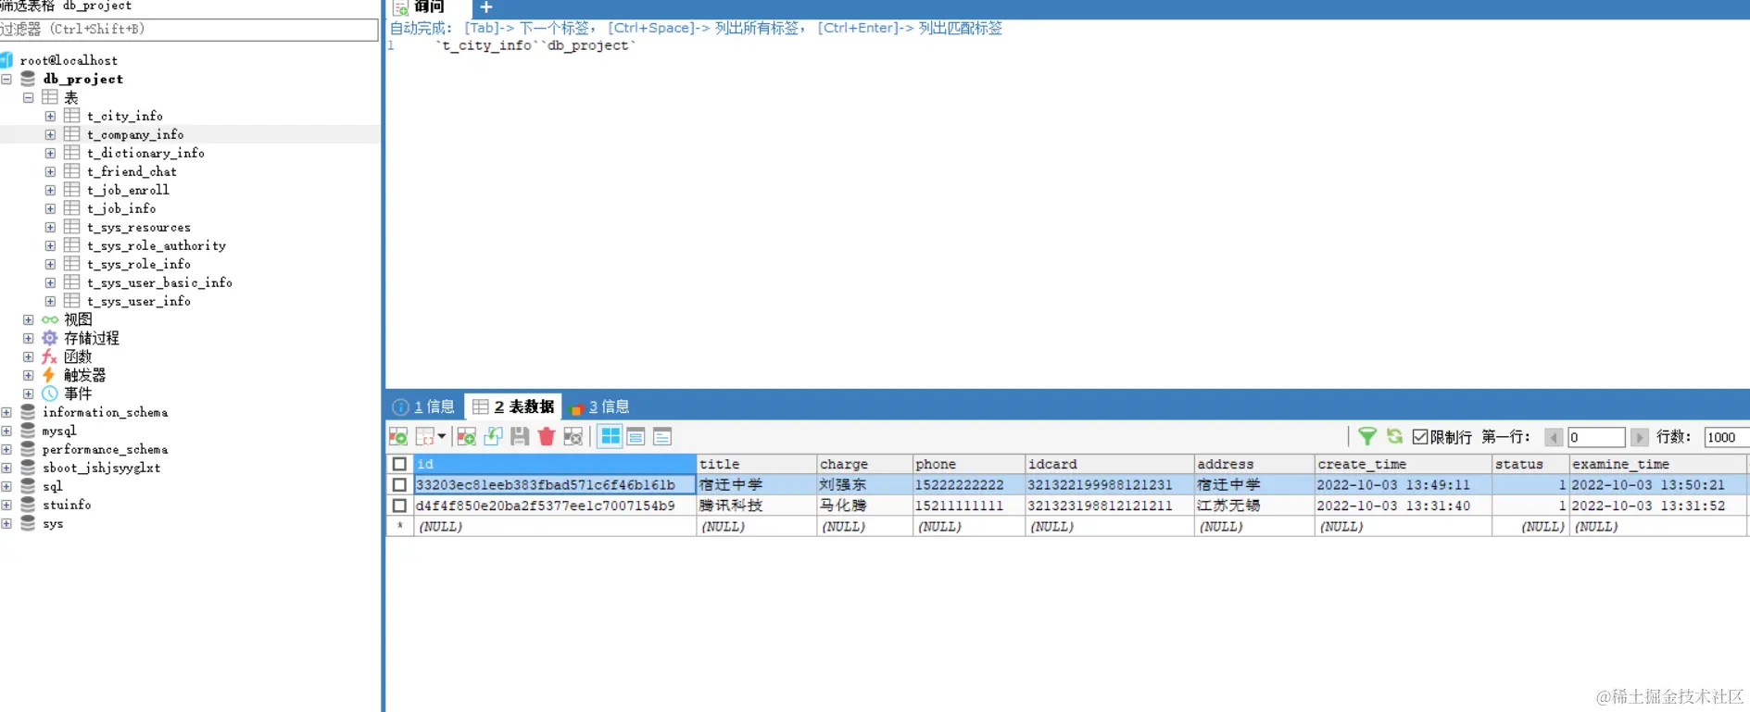The height and width of the screenshot is (712, 1750).
Task: Sort by the idcard column header
Action: pos(1109,464)
